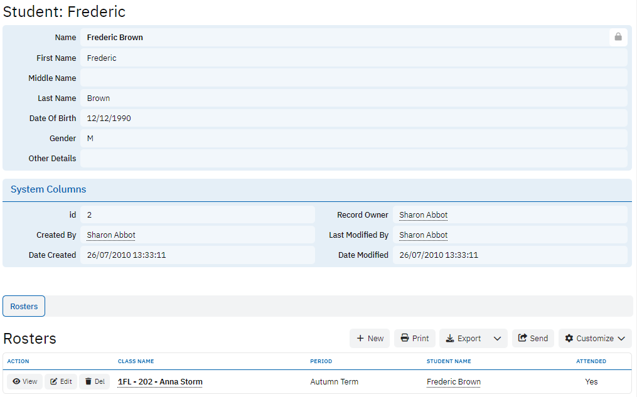The image size is (637, 397).
Task: Collapse the System Columns section
Action: tap(48, 189)
